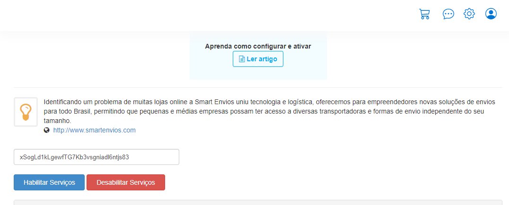The height and width of the screenshot is (205, 509).
Task: Open the user profile avatar icon
Action: click(491, 14)
